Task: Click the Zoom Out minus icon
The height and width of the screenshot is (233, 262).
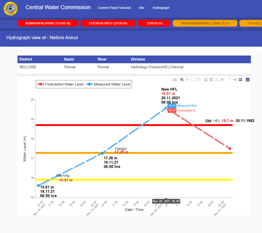Action: (211, 80)
